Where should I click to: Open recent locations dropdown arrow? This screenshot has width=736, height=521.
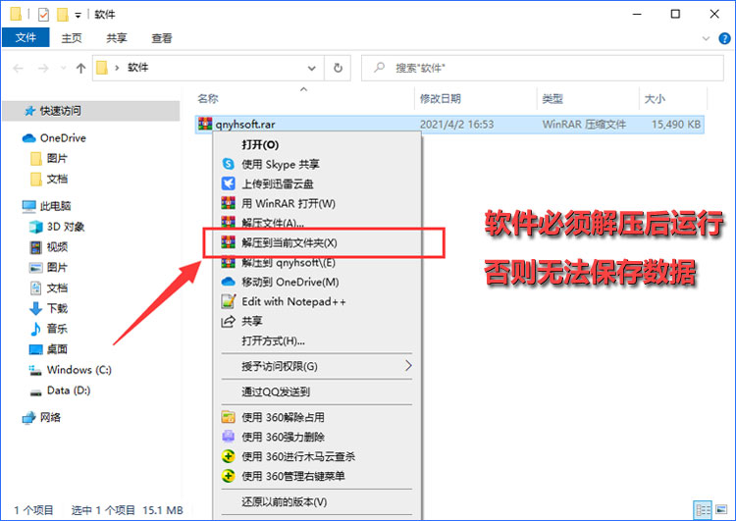(x=64, y=69)
